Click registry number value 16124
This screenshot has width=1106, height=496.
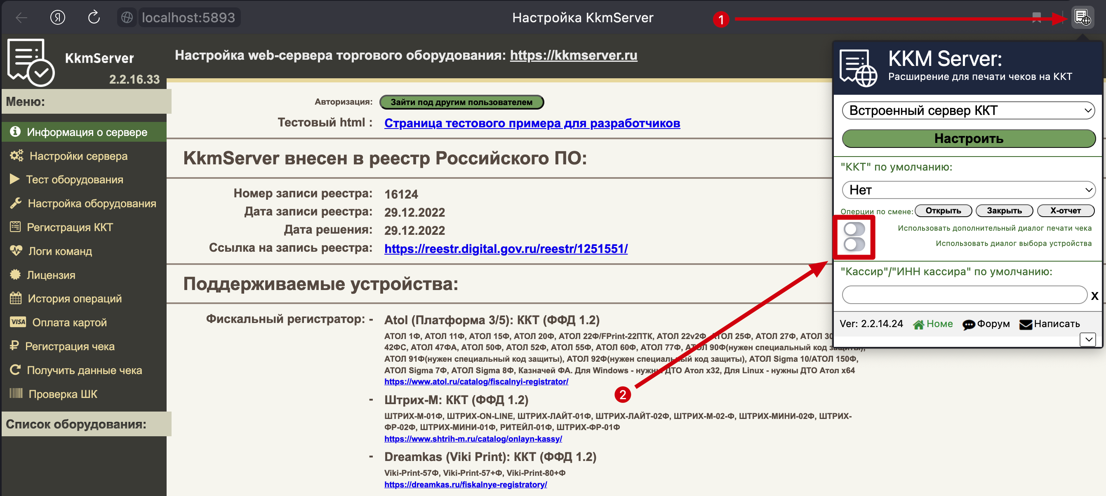pyautogui.click(x=401, y=194)
